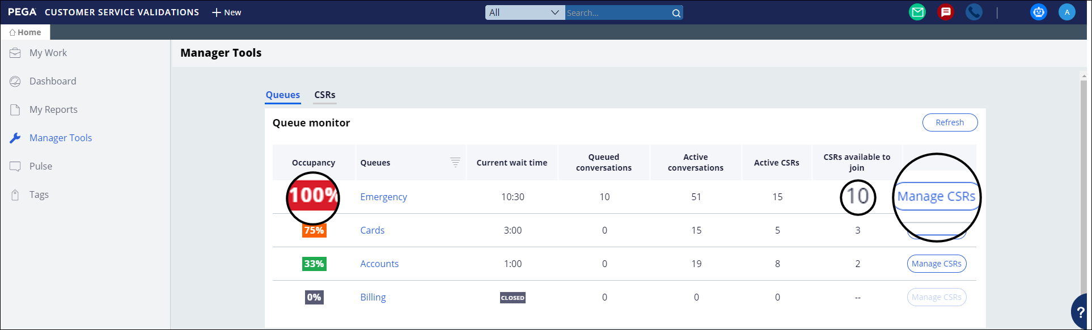
Task: Click the phone call icon in header
Action: click(x=974, y=12)
